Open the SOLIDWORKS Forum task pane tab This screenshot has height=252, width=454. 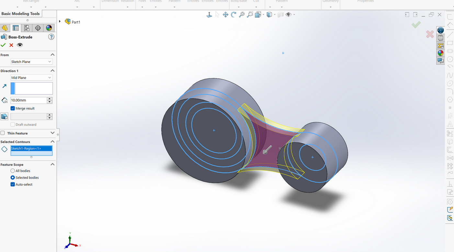coord(440,60)
